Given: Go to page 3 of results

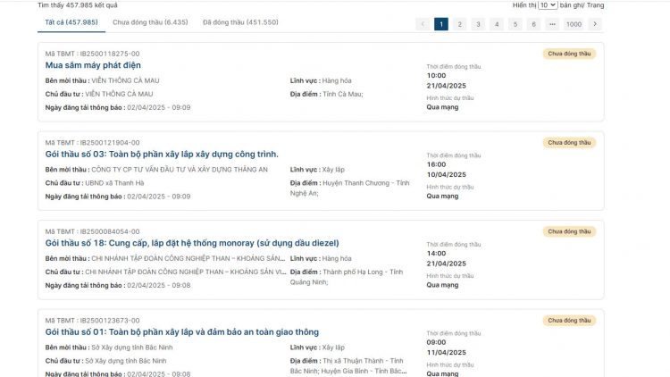Looking at the screenshot, I should pyautogui.click(x=478, y=24).
